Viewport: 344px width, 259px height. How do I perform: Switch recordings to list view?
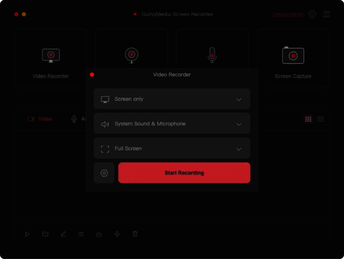pos(320,119)
